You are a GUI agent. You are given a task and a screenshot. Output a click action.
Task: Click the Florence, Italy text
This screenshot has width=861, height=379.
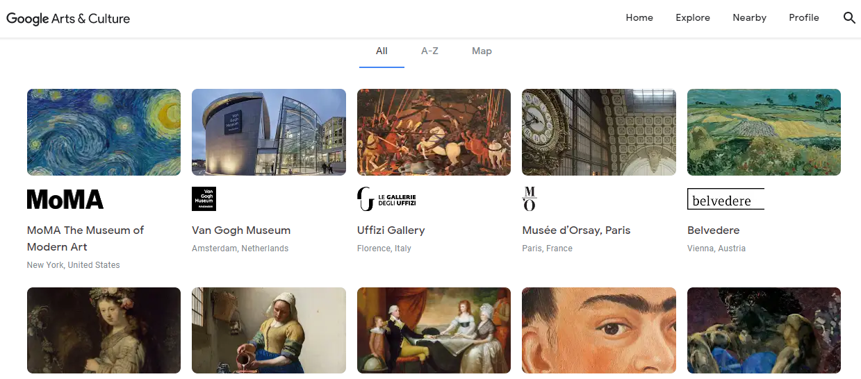pos(384,249)
